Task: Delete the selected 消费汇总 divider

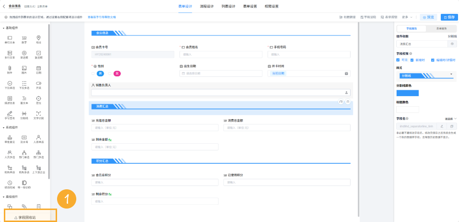Action: [348, 102]
